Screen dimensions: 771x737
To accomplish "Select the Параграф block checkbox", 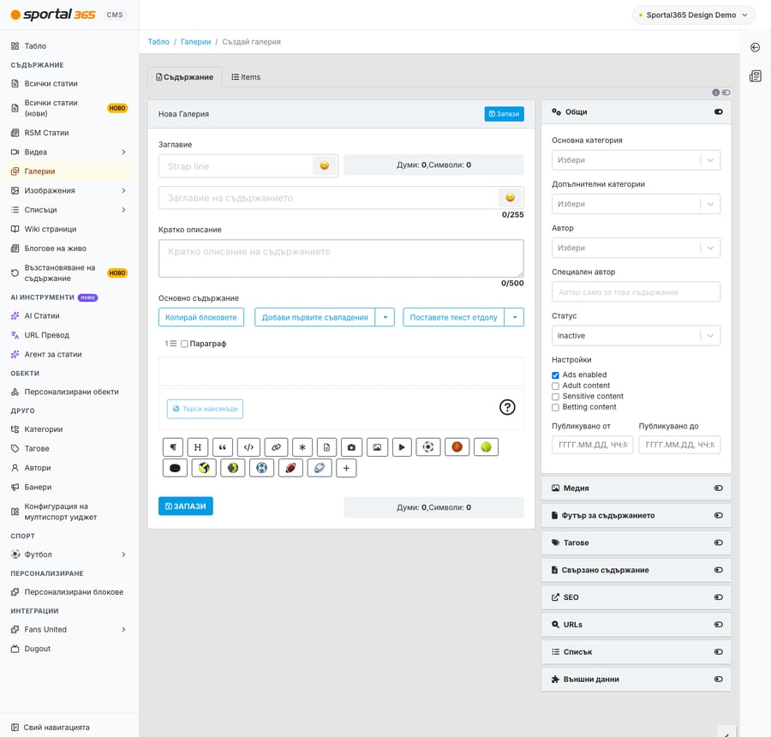I will coord(184,344).
